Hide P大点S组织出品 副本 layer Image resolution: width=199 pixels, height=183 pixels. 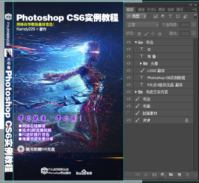point(129,84)
